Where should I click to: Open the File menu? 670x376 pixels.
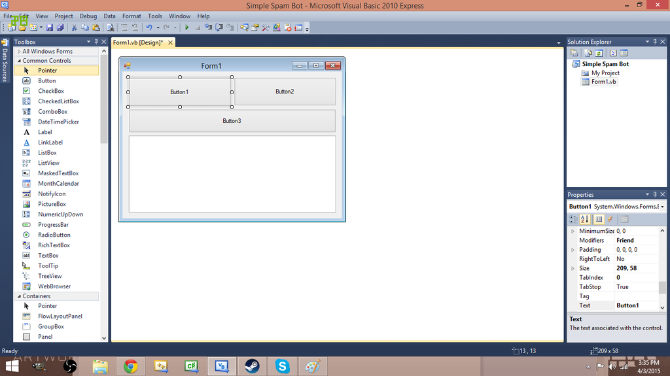pos(8,16)
